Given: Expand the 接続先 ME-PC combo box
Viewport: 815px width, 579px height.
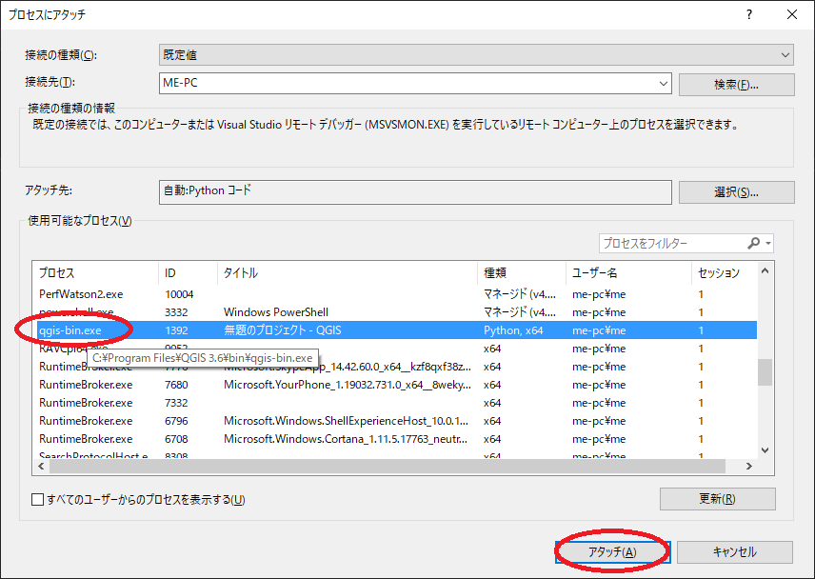Looking at the screenshot, I should [x=663, y=84].
